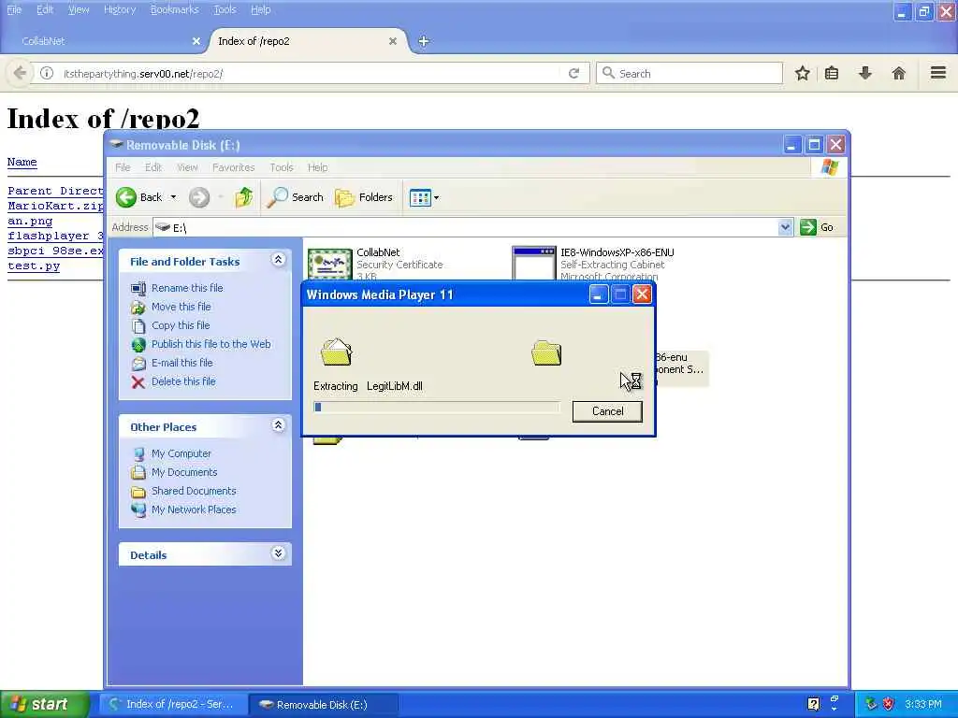The width and height of the screenshot is (958, 718).
Task: Open the Firefox downloads arrow
Action: point(865,73)
